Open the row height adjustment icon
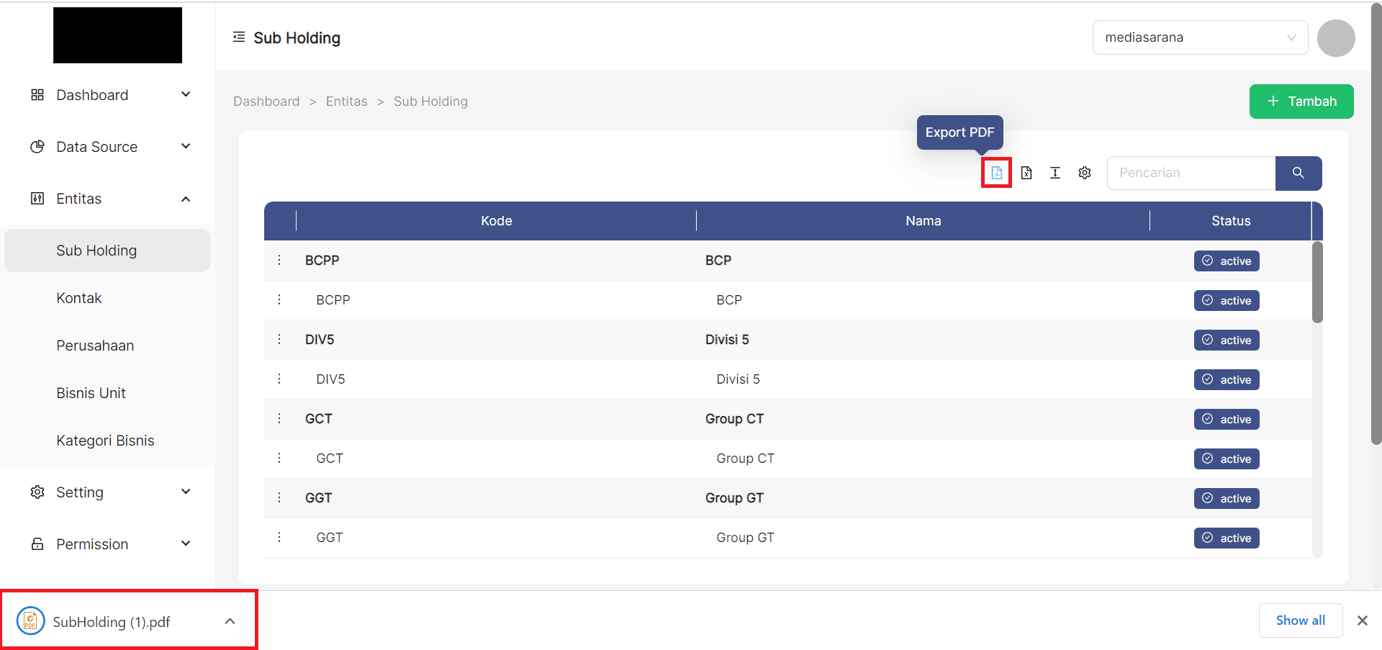 pyautogui.click(x=1055, y=173)
